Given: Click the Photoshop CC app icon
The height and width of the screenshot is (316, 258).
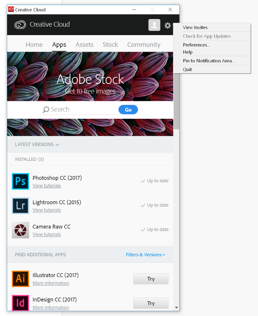Looking at the screenshot, I should pos(20,181).
